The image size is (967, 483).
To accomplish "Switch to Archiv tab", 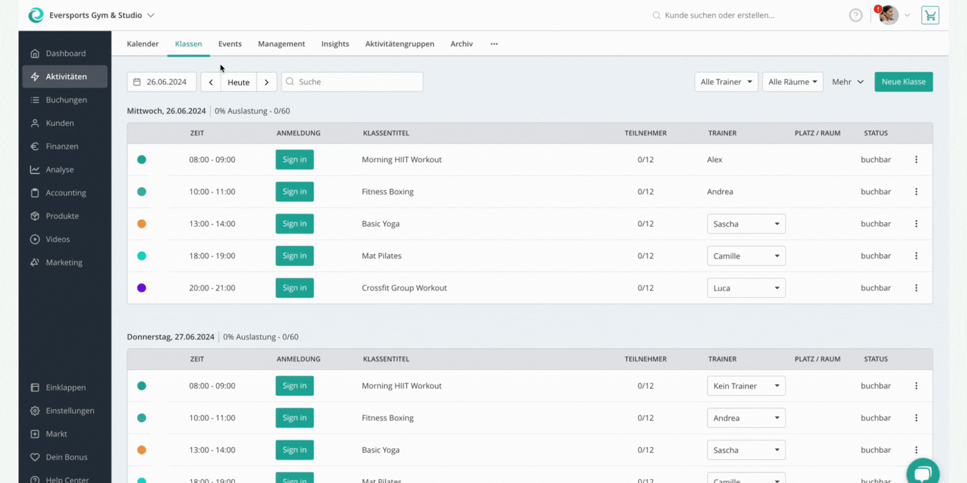I will [x=462, y=44].
